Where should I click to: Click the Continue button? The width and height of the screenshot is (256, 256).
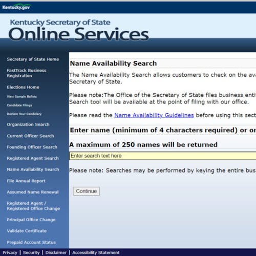[87, 191]
